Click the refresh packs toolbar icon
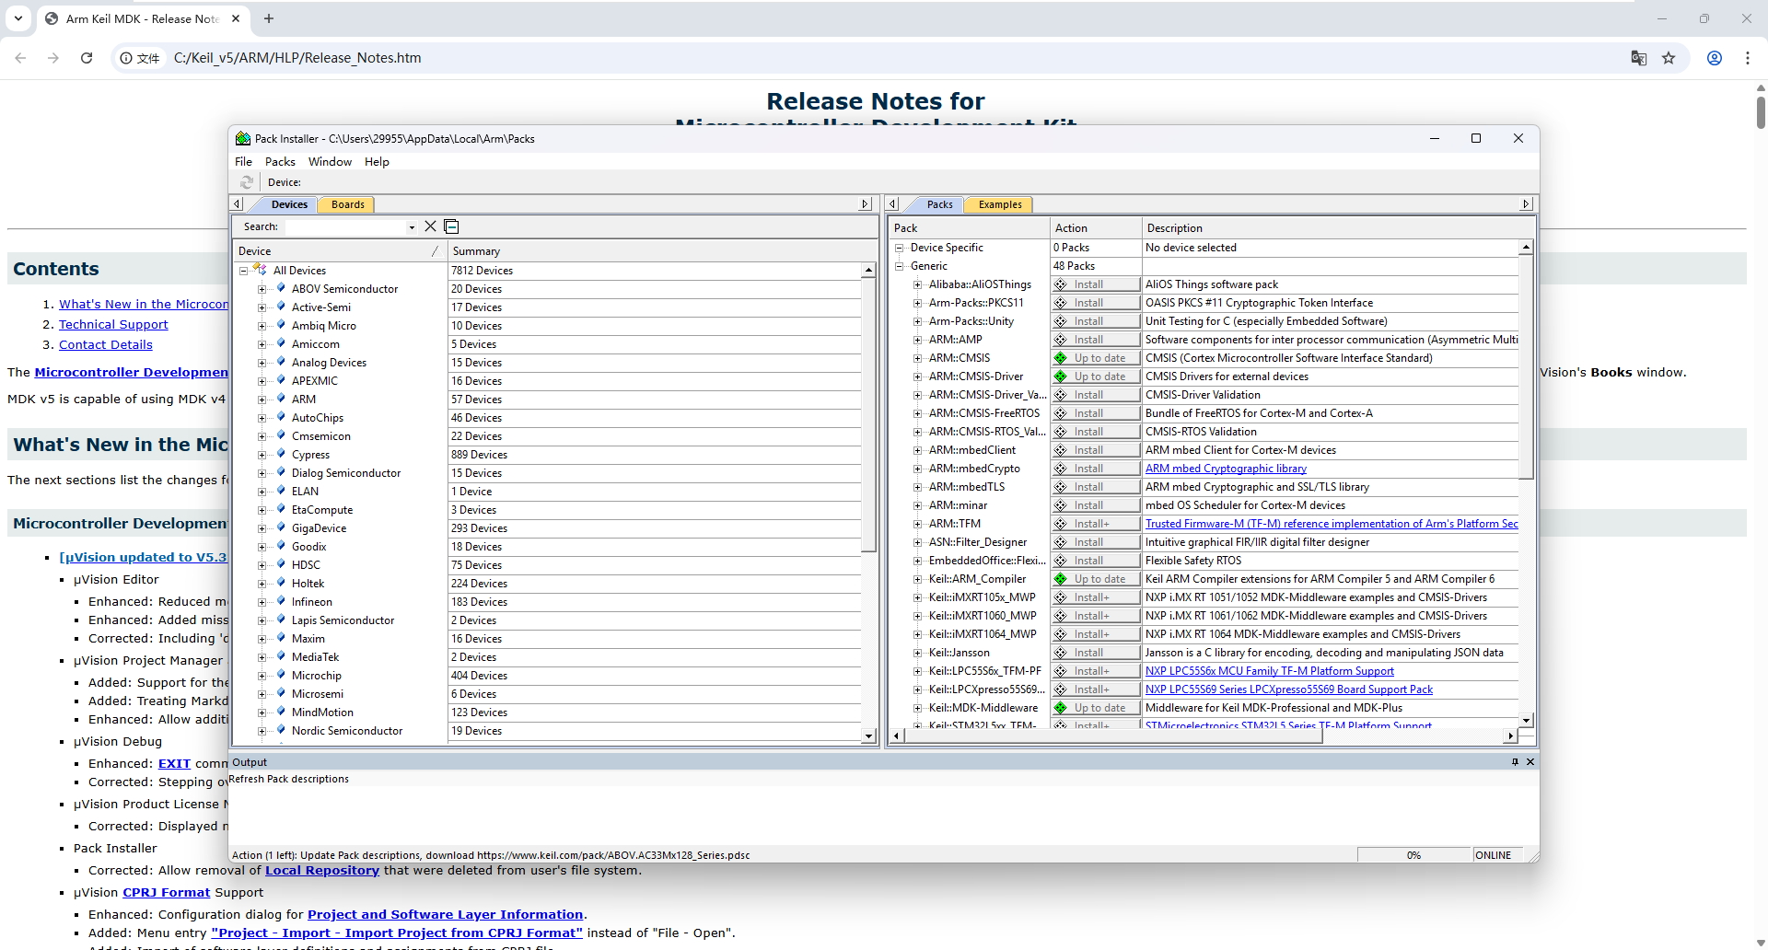The width and height of the screenshot is (1768, 950). pos(247,182)
